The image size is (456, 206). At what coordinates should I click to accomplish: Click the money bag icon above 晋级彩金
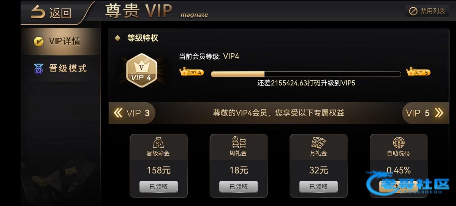(x=158, y=142)
